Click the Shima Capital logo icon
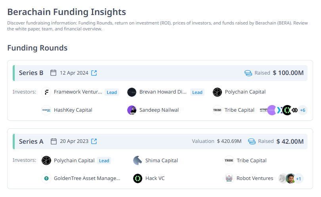Screen dimensions: 321x197 (x=138, y=161)
